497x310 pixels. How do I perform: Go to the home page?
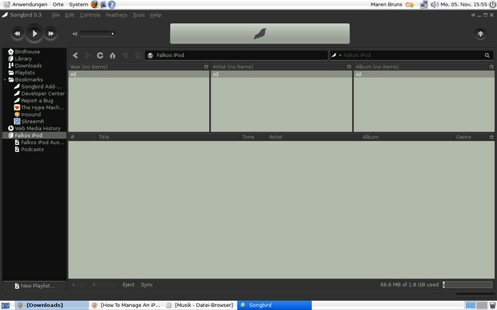pos(112,55)
